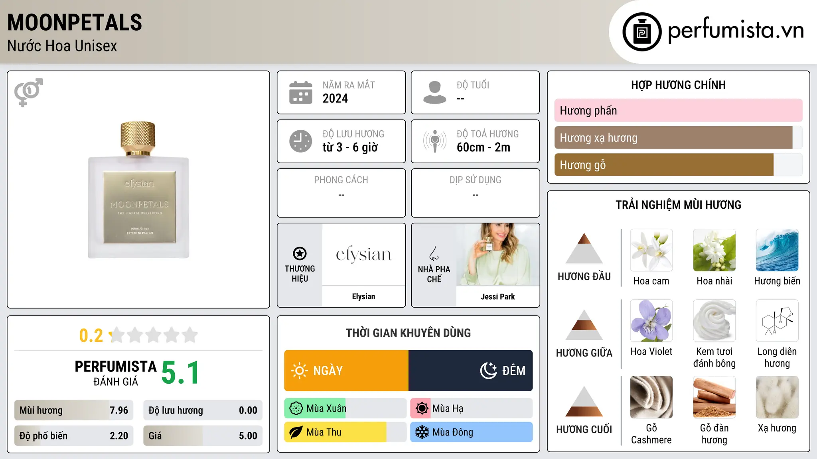The height and width of the screenshot is (459, 817).
Task: Click the sun icon in the Ngày bar
Action: (299, 371)
